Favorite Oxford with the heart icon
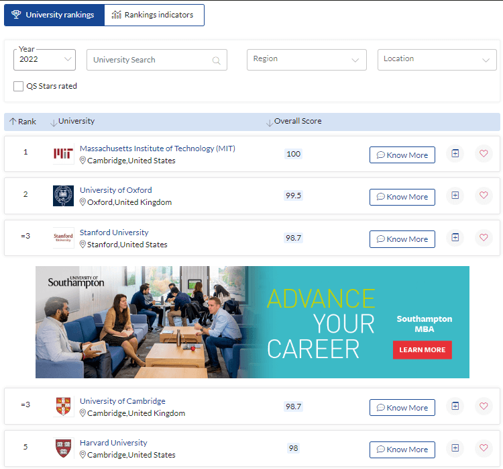Image resolution: width=503 pixels, height=469 pixels. 484,195
